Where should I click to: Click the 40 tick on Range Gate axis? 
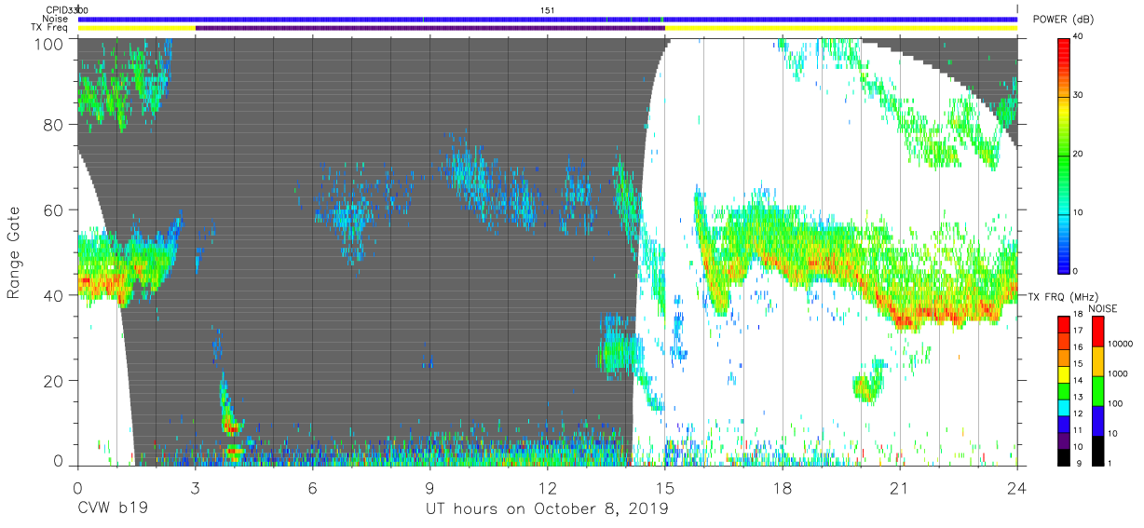pyautogui.click(x=54, y=295)
